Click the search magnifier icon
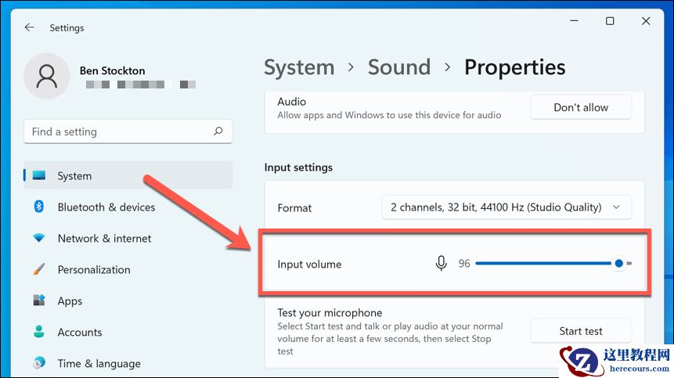674x378 pixels. [x=218, y=131]
